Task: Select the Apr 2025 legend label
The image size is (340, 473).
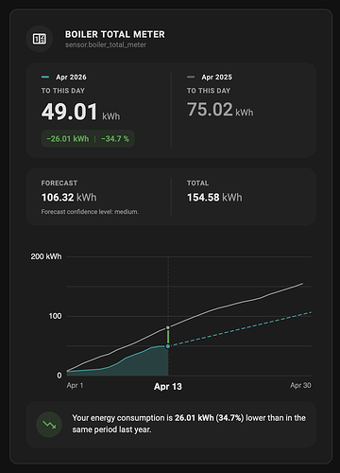Action: click(x=217, y=78)
